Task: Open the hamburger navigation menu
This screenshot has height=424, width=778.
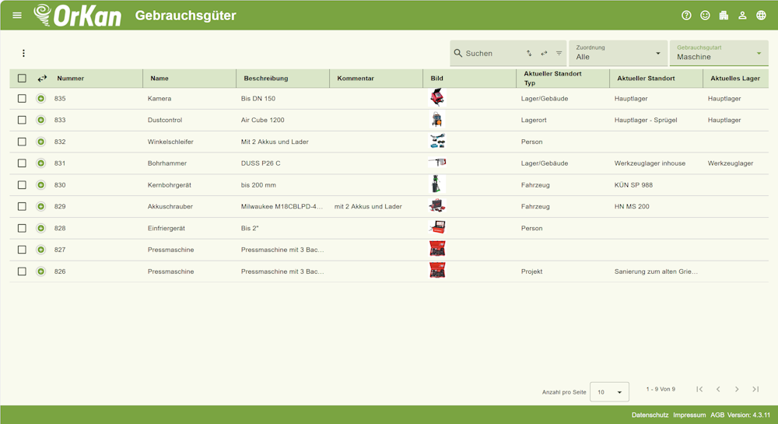Action: pyautogui.click(x=17, y=16)
